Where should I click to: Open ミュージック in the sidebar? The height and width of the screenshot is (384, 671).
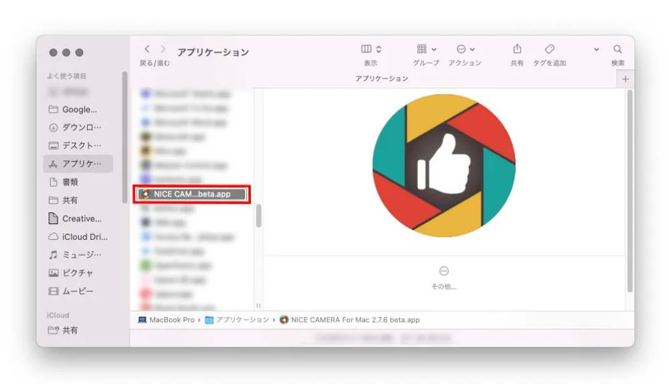(x=78, y=254)
